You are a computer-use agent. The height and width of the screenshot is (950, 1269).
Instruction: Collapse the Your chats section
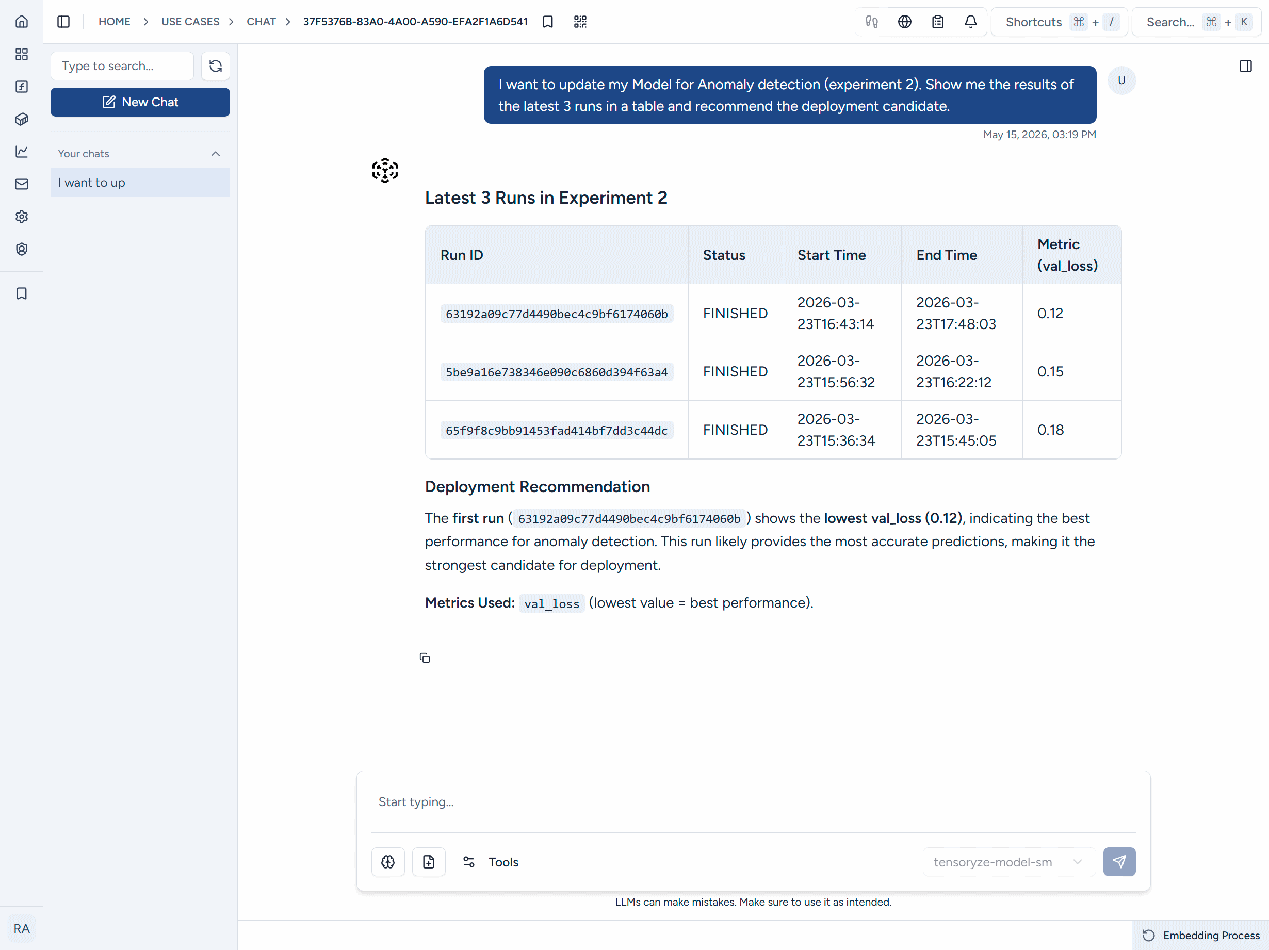click(x=216, y=154)
